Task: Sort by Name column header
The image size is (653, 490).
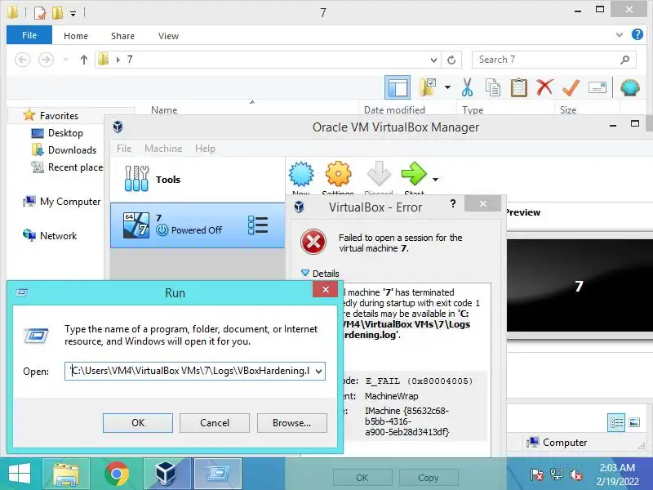Action: [164, 110]
